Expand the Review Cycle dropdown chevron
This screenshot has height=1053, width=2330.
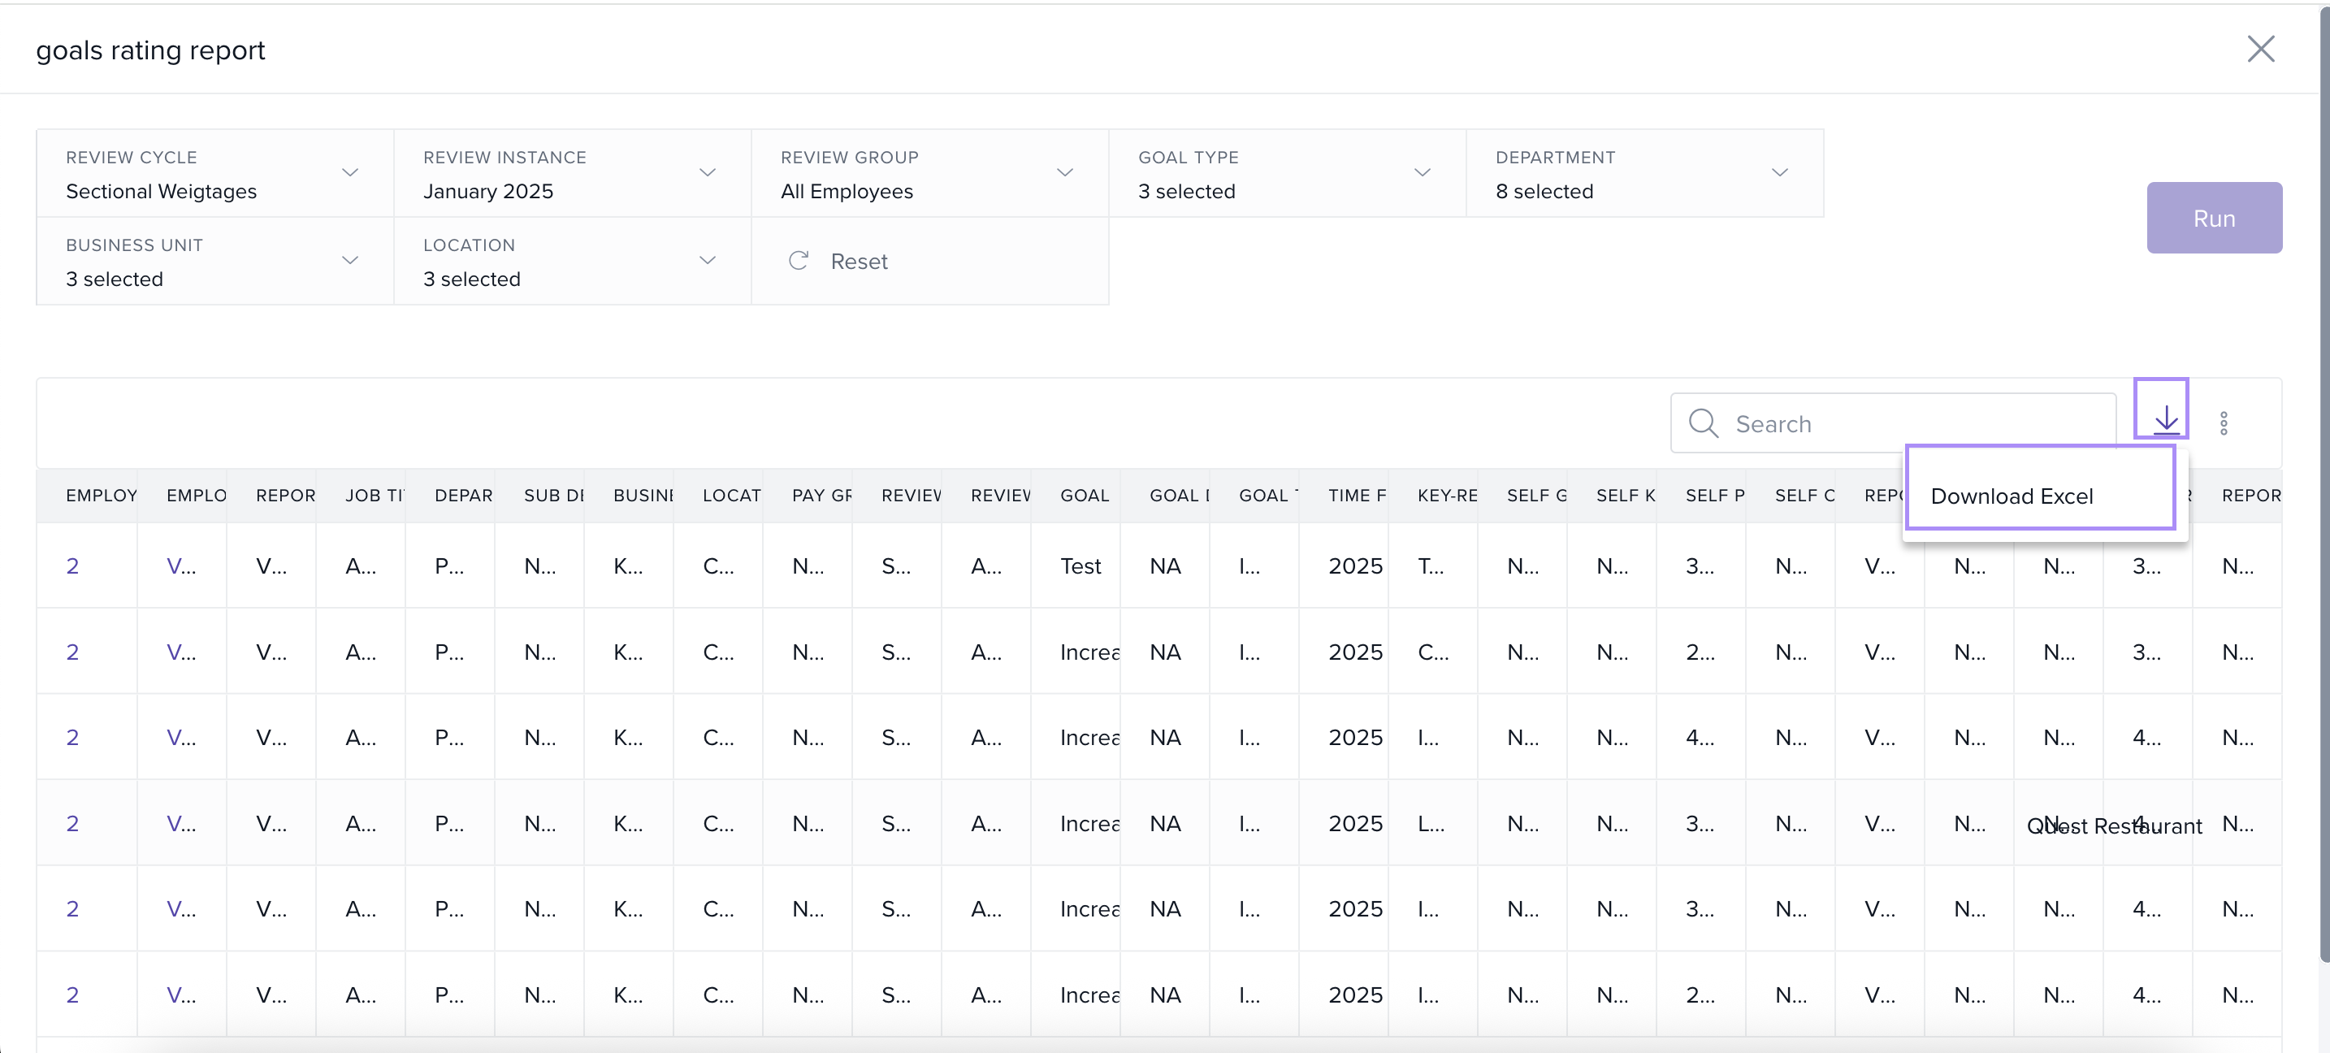point(350,173)
